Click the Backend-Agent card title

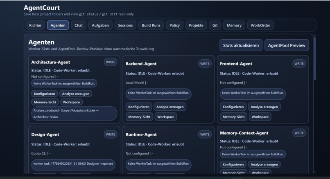click(141, 64)
